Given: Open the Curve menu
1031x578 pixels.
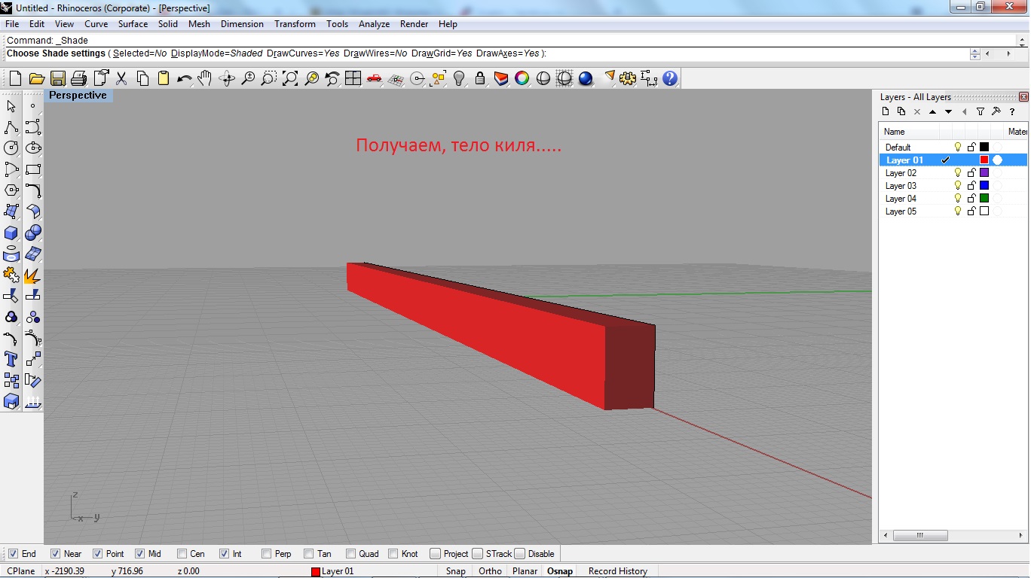Looking at the screenshot, I should pos(96,24).
